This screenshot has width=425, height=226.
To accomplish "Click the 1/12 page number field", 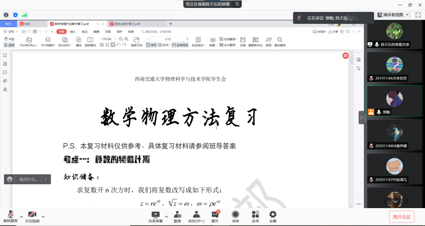I will pos(167,39).
